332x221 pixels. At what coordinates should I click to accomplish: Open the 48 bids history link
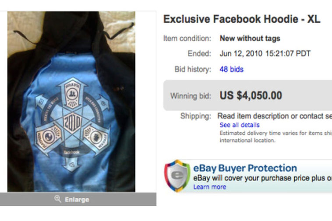tap(231, 69)
